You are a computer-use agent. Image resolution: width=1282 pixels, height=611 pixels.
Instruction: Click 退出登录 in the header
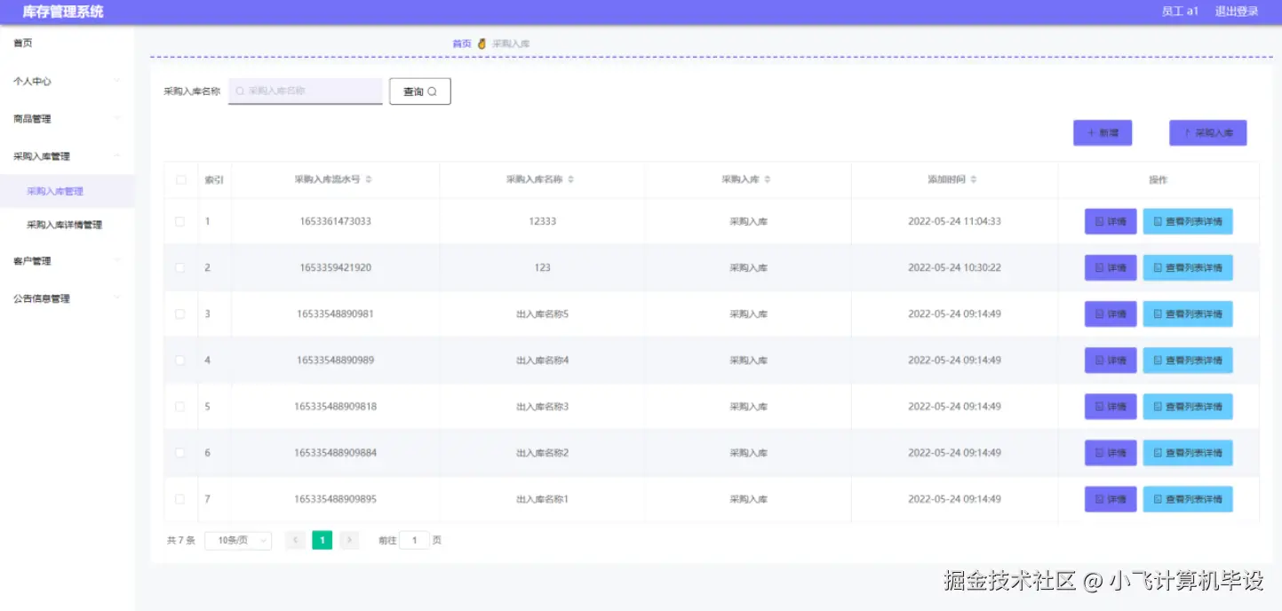(x=1237, y=12)
